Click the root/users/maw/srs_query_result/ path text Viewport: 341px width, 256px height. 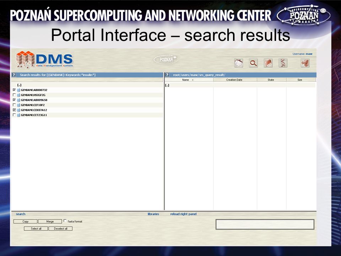point(199,75)
